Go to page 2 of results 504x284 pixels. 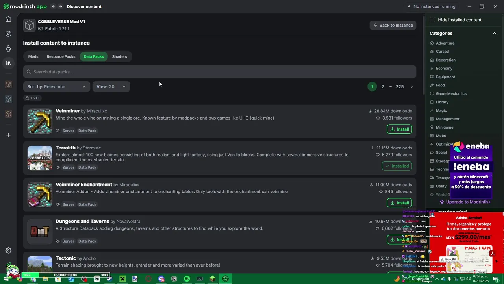(x=382, y=86)
